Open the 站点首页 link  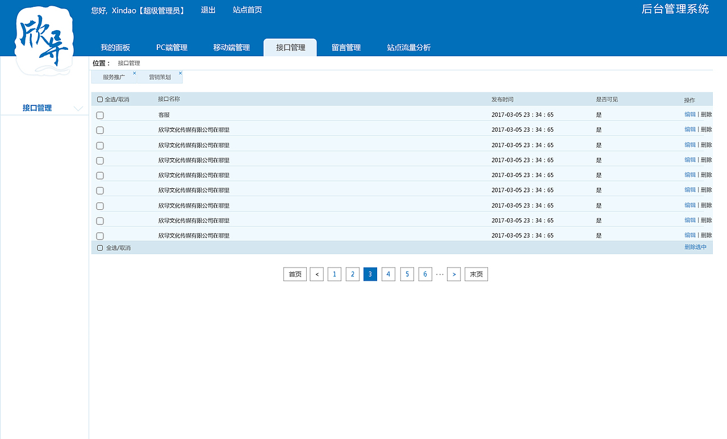click(248, 10)
